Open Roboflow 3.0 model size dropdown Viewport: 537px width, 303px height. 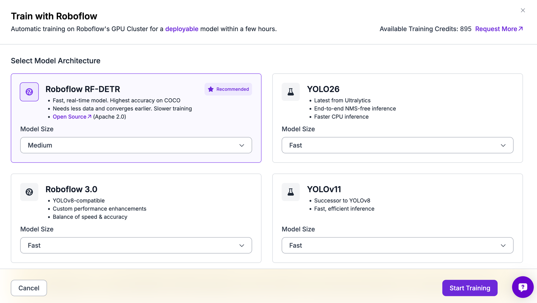point(136,245)
